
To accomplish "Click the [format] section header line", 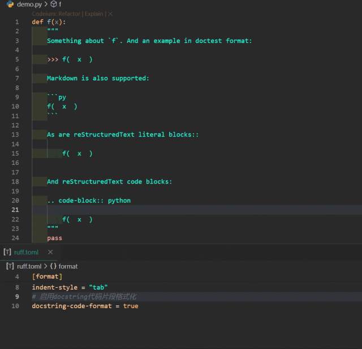I will coord(47,276).
